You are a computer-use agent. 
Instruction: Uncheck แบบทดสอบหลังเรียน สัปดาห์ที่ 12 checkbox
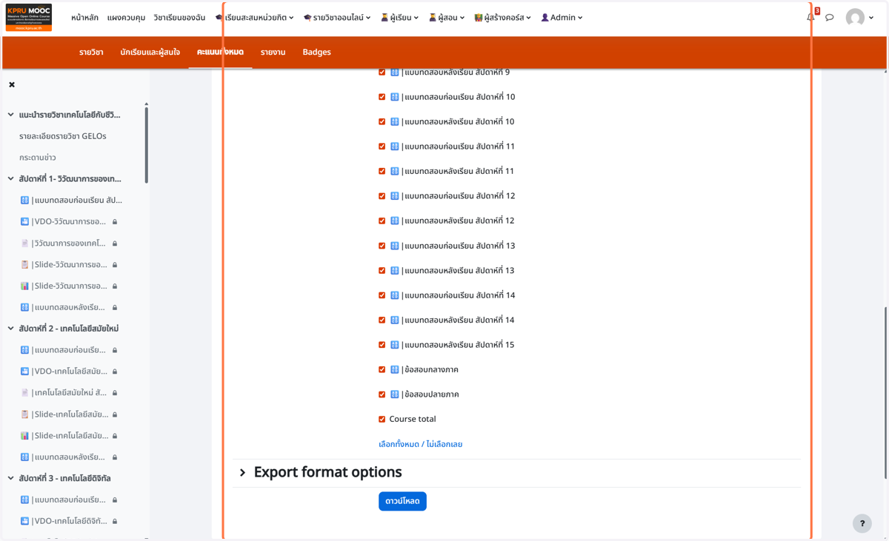pyautogui.click(x=382, y=221)
